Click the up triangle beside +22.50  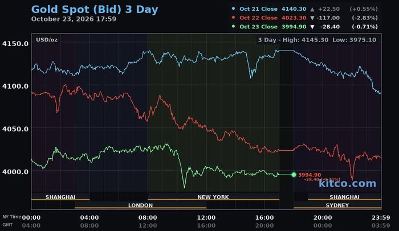tap(312, 9)
